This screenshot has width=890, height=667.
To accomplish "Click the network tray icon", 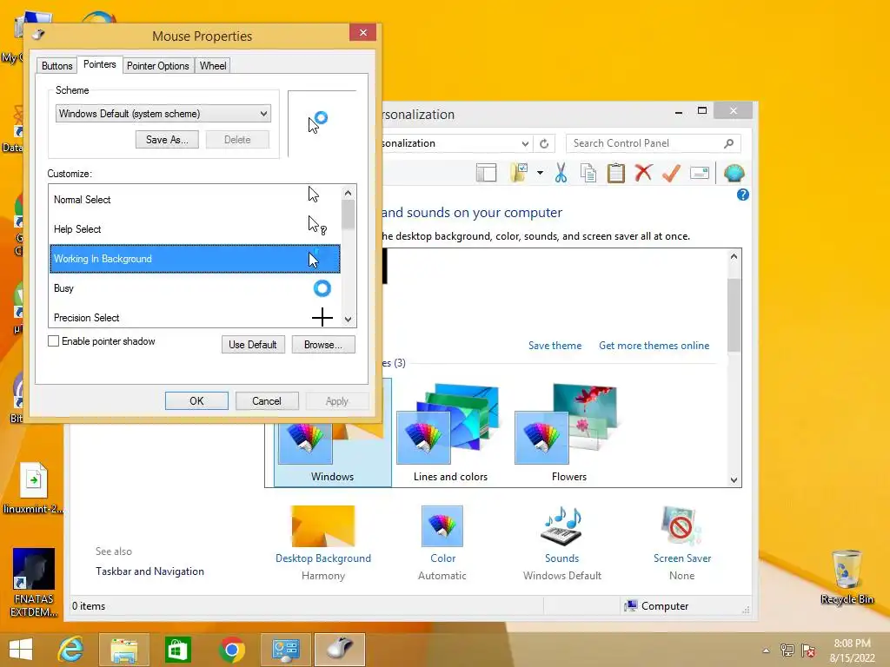I will coord(787,650).
